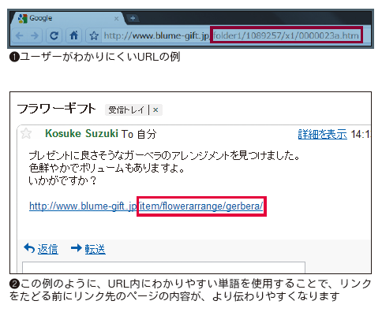Bookmark the page with the star icon
The image size is (382, 312).
coord(94,35)
